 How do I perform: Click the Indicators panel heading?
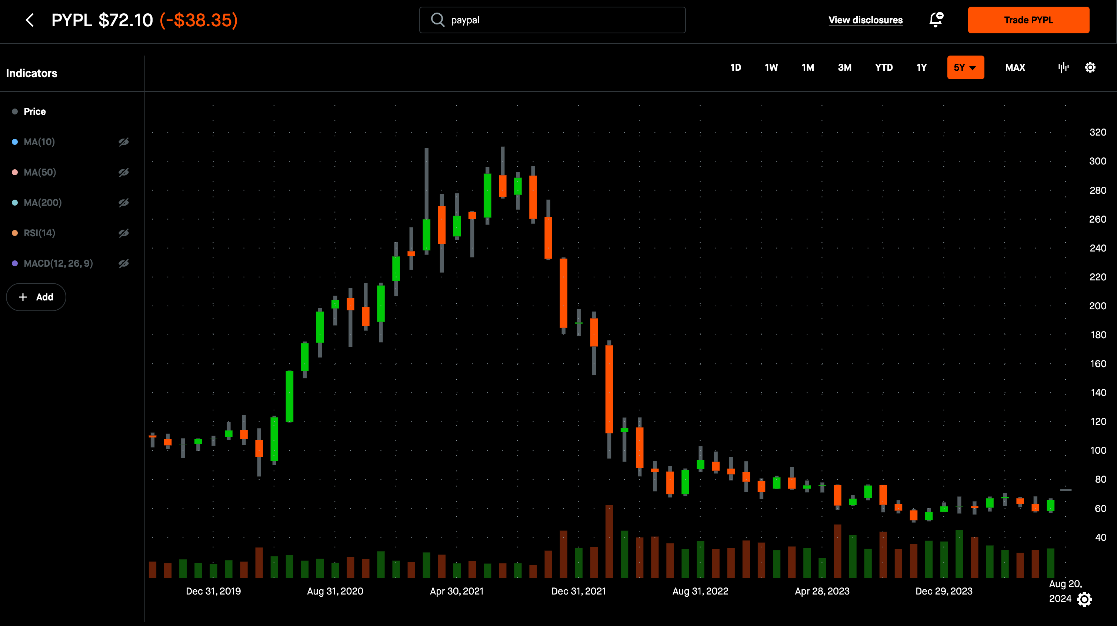[31, 73]
